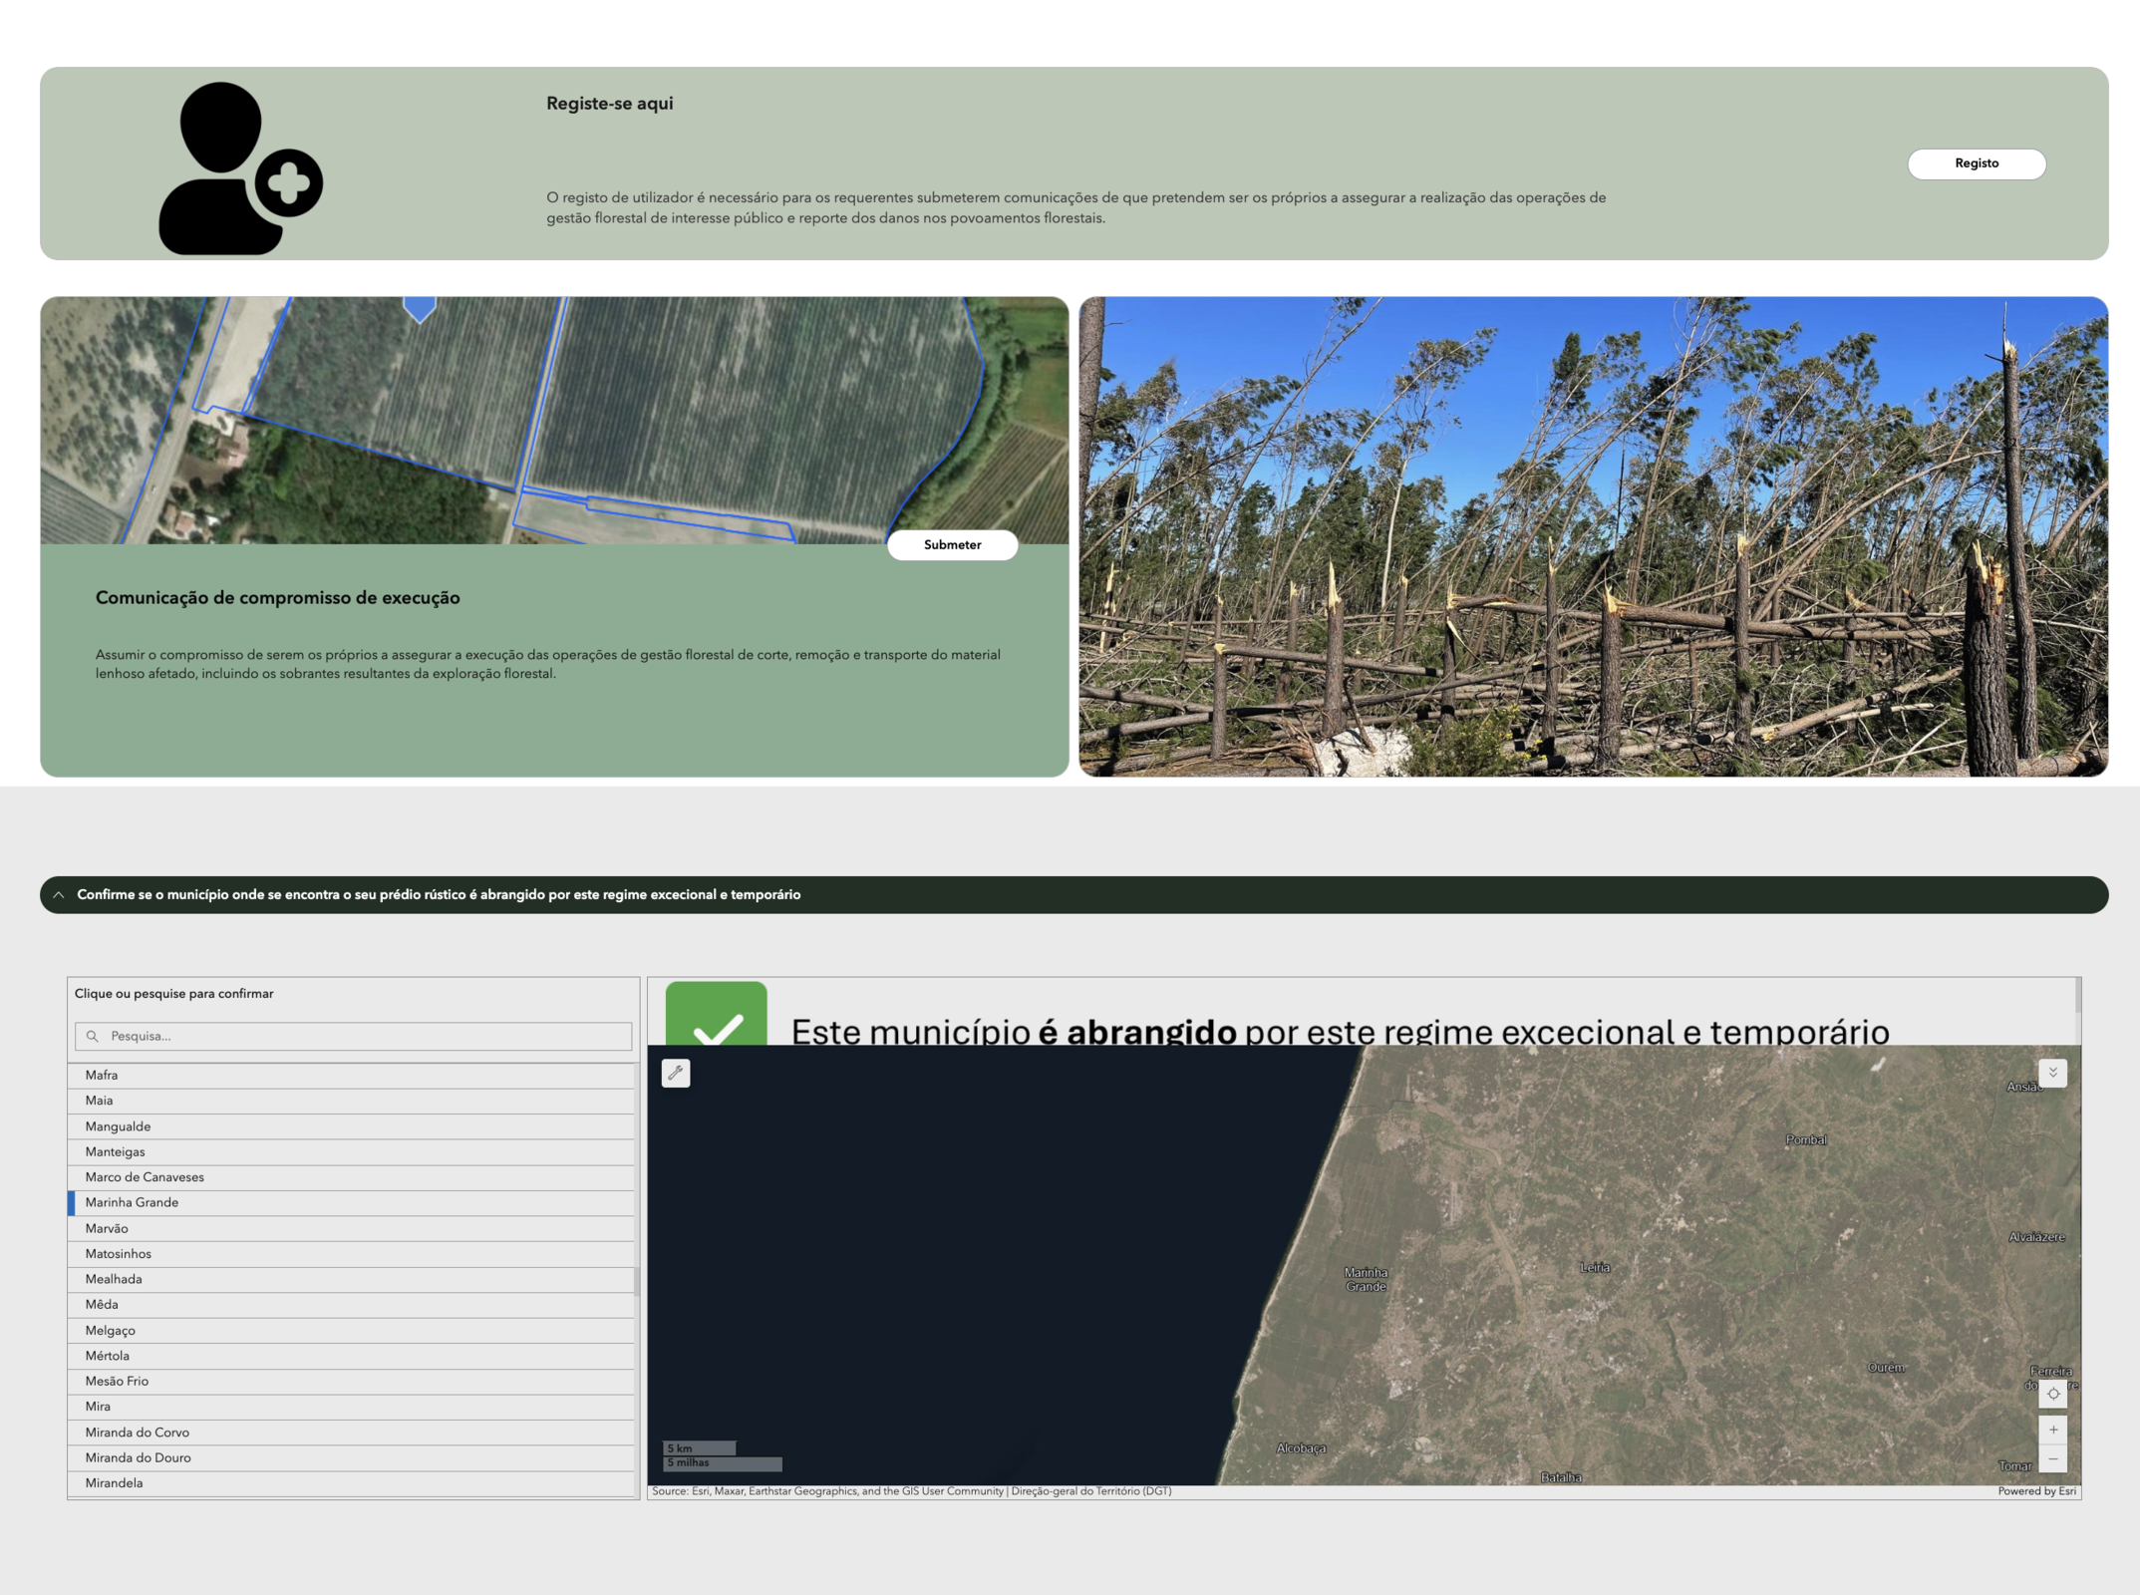Zoom in the map with plus button
Image resolution: width=2140 pixels, height=1595 pixels.
pyautogui.click(x=2052, y=1430)
